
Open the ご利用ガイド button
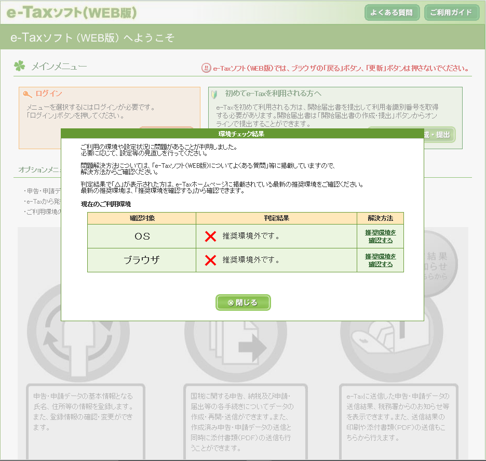click(x=451, y=12)
